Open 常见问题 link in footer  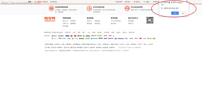pyautogui.click(x=65, y=26)
